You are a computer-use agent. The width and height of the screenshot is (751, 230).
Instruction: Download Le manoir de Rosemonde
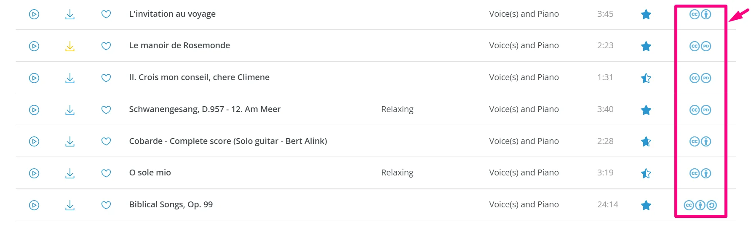click(x=70, y=46)
